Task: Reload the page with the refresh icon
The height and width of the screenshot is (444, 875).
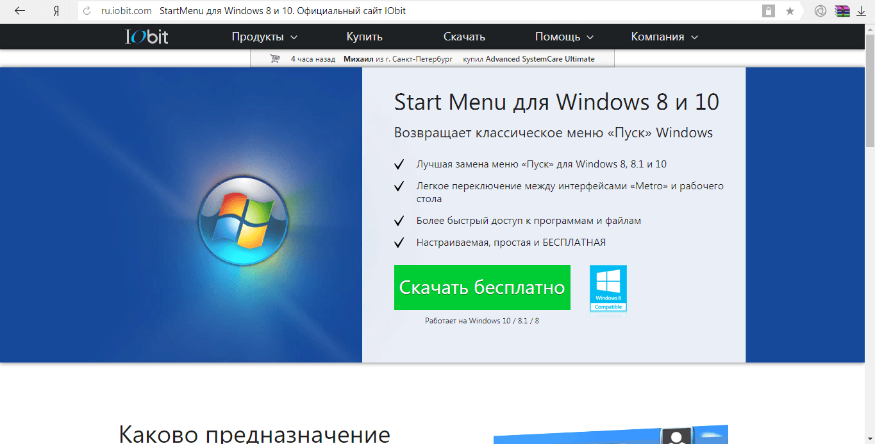Action: click(87, 11)
